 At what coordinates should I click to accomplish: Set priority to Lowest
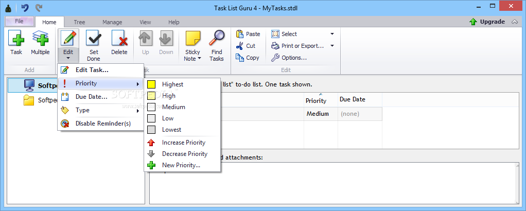pyautogui.click(x=182, y=130)
